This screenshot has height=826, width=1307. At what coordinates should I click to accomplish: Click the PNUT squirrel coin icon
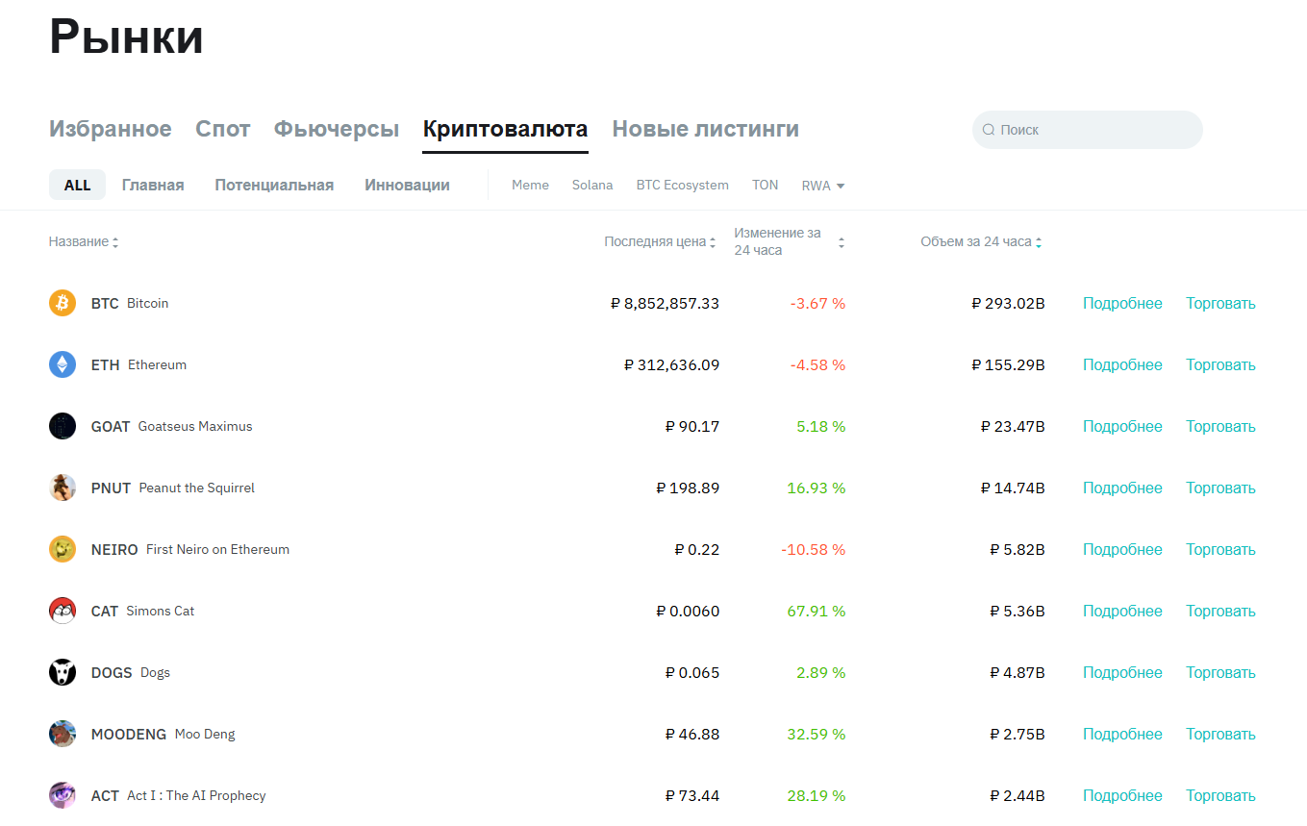(x=63, y=488)
